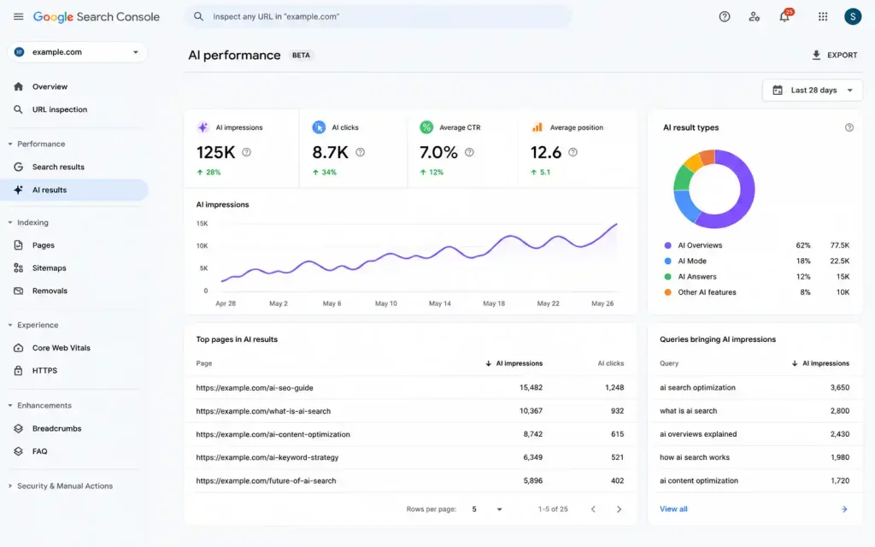Open the help question-mark icon in header
The height and width of the screenshot is (547, 875).
point(725,17)
